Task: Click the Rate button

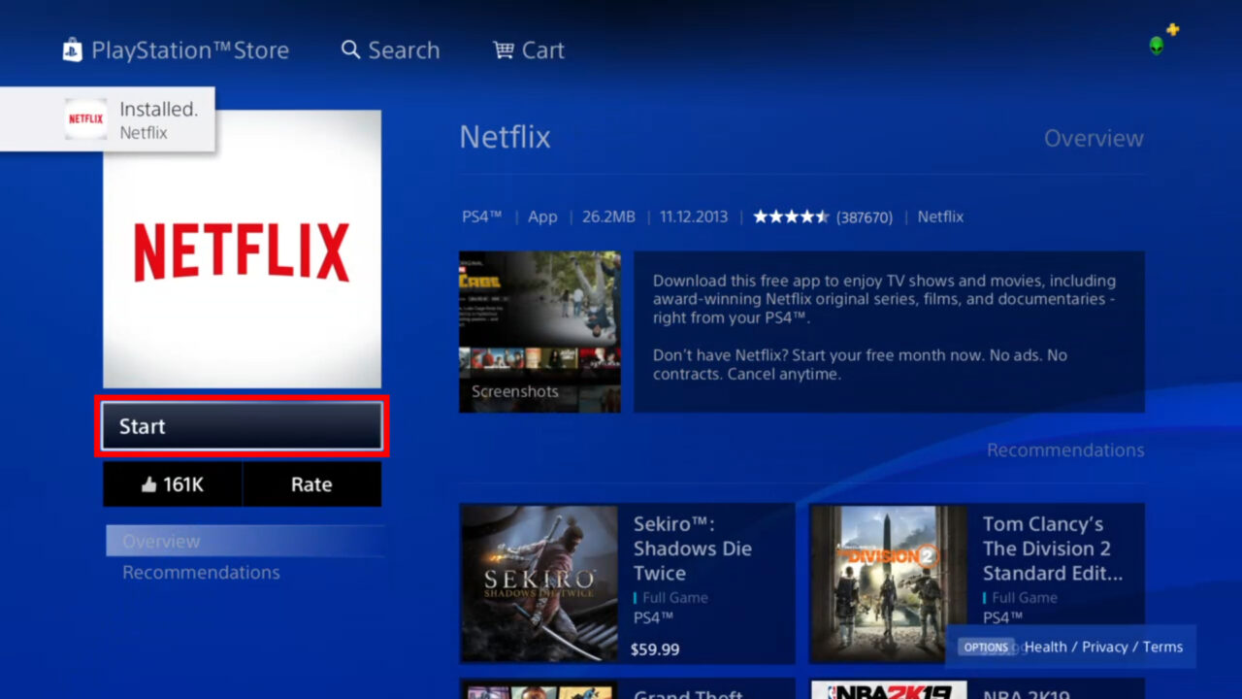Action: (x=312, y=484)
